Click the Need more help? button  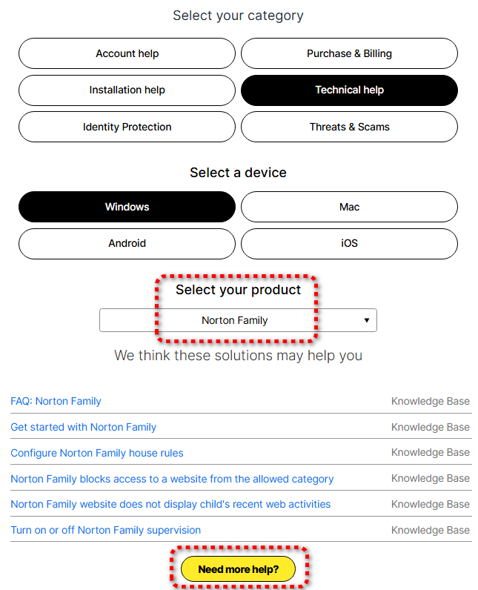tap(238, 569)
